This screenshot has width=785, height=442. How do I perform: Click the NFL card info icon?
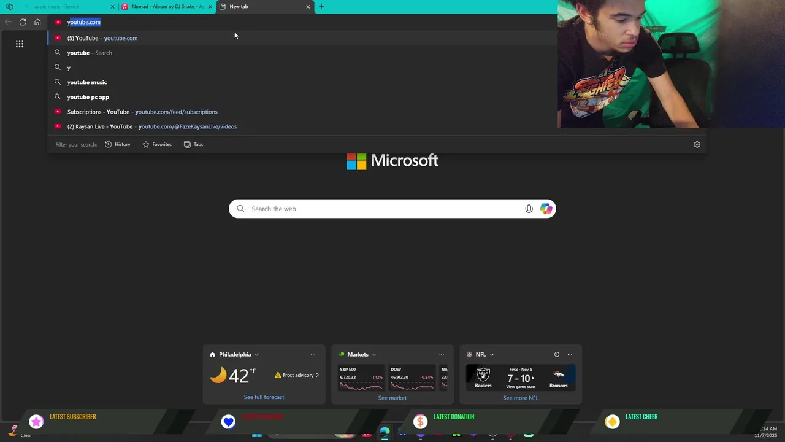(x=557, y=354)
